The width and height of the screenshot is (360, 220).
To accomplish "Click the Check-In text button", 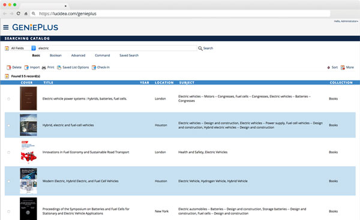I will (103, 67).
